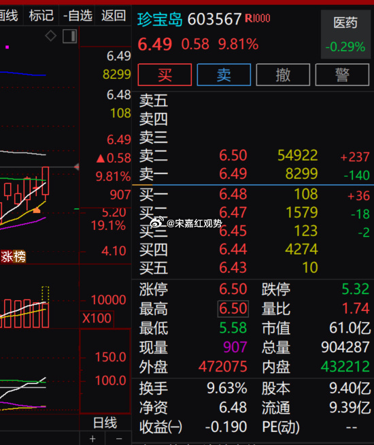Click the 涨停 limit-up price 6.50
374x445 pixels.
point(233,289)
